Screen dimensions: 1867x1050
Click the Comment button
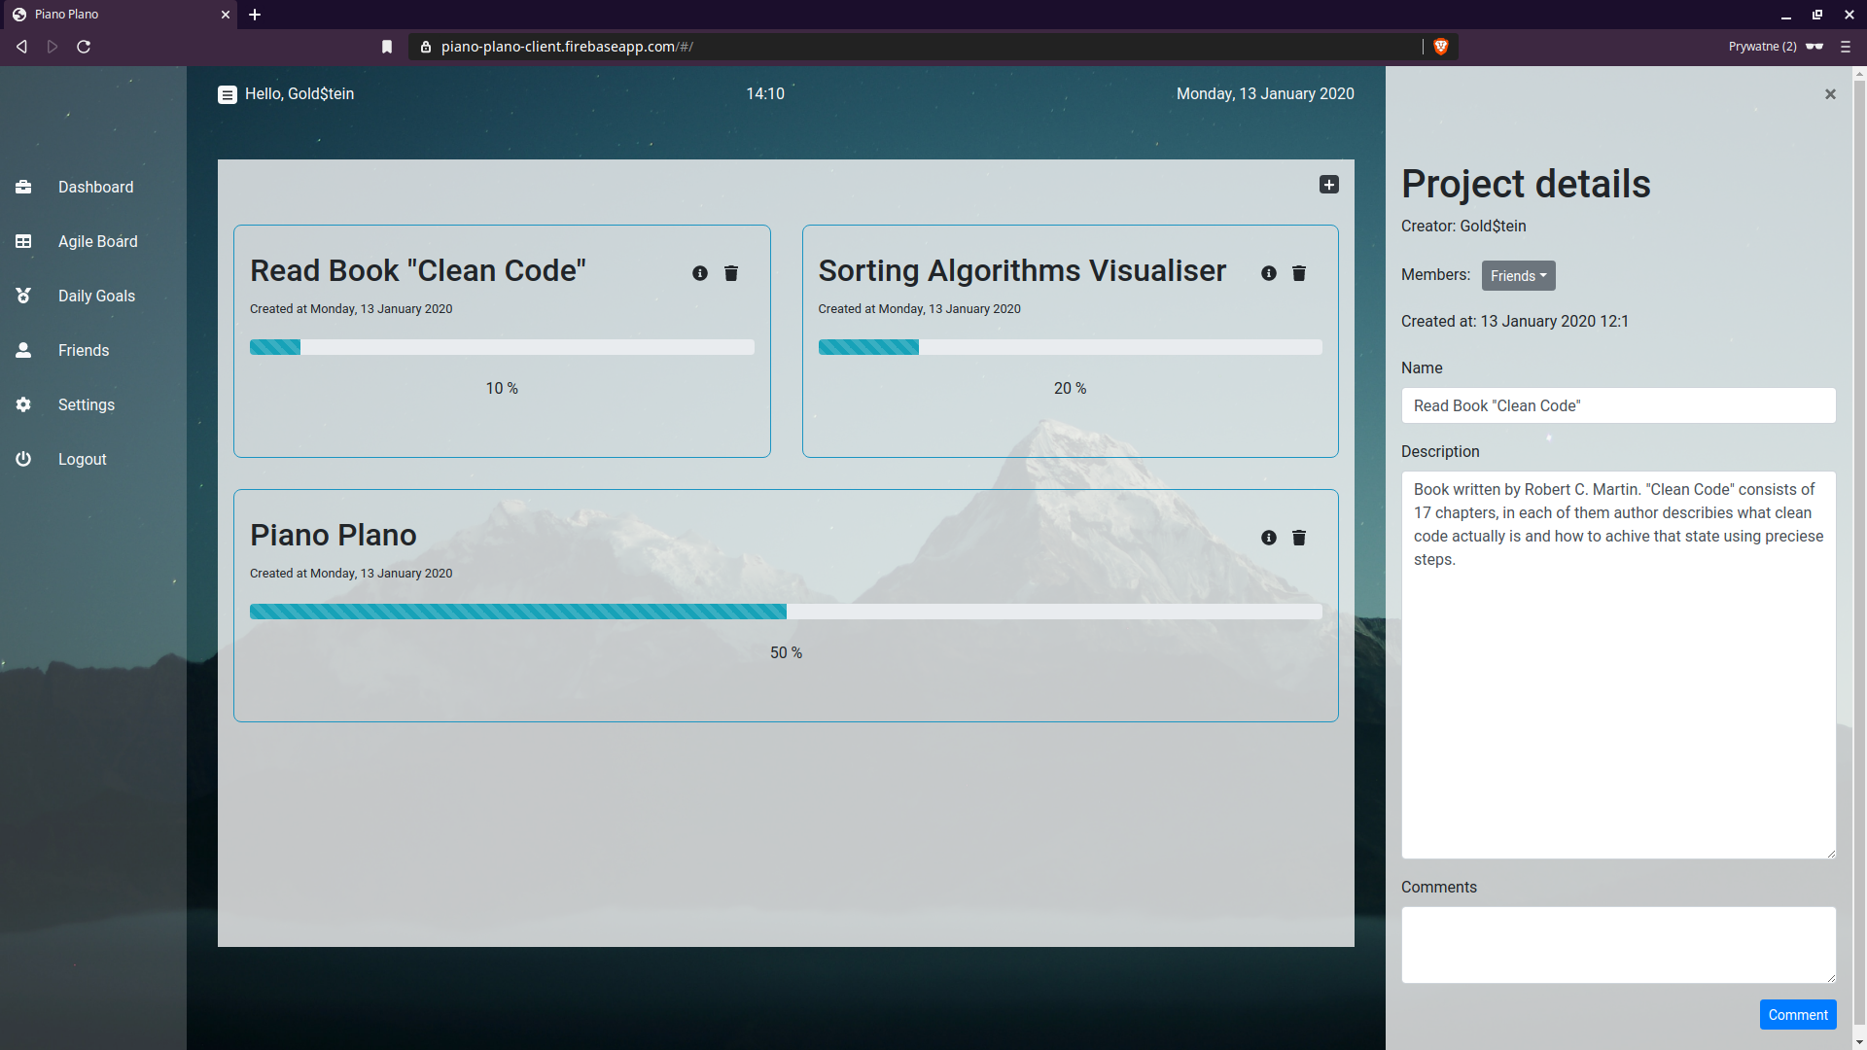pyautogui.click(x=1797, y=1014)
